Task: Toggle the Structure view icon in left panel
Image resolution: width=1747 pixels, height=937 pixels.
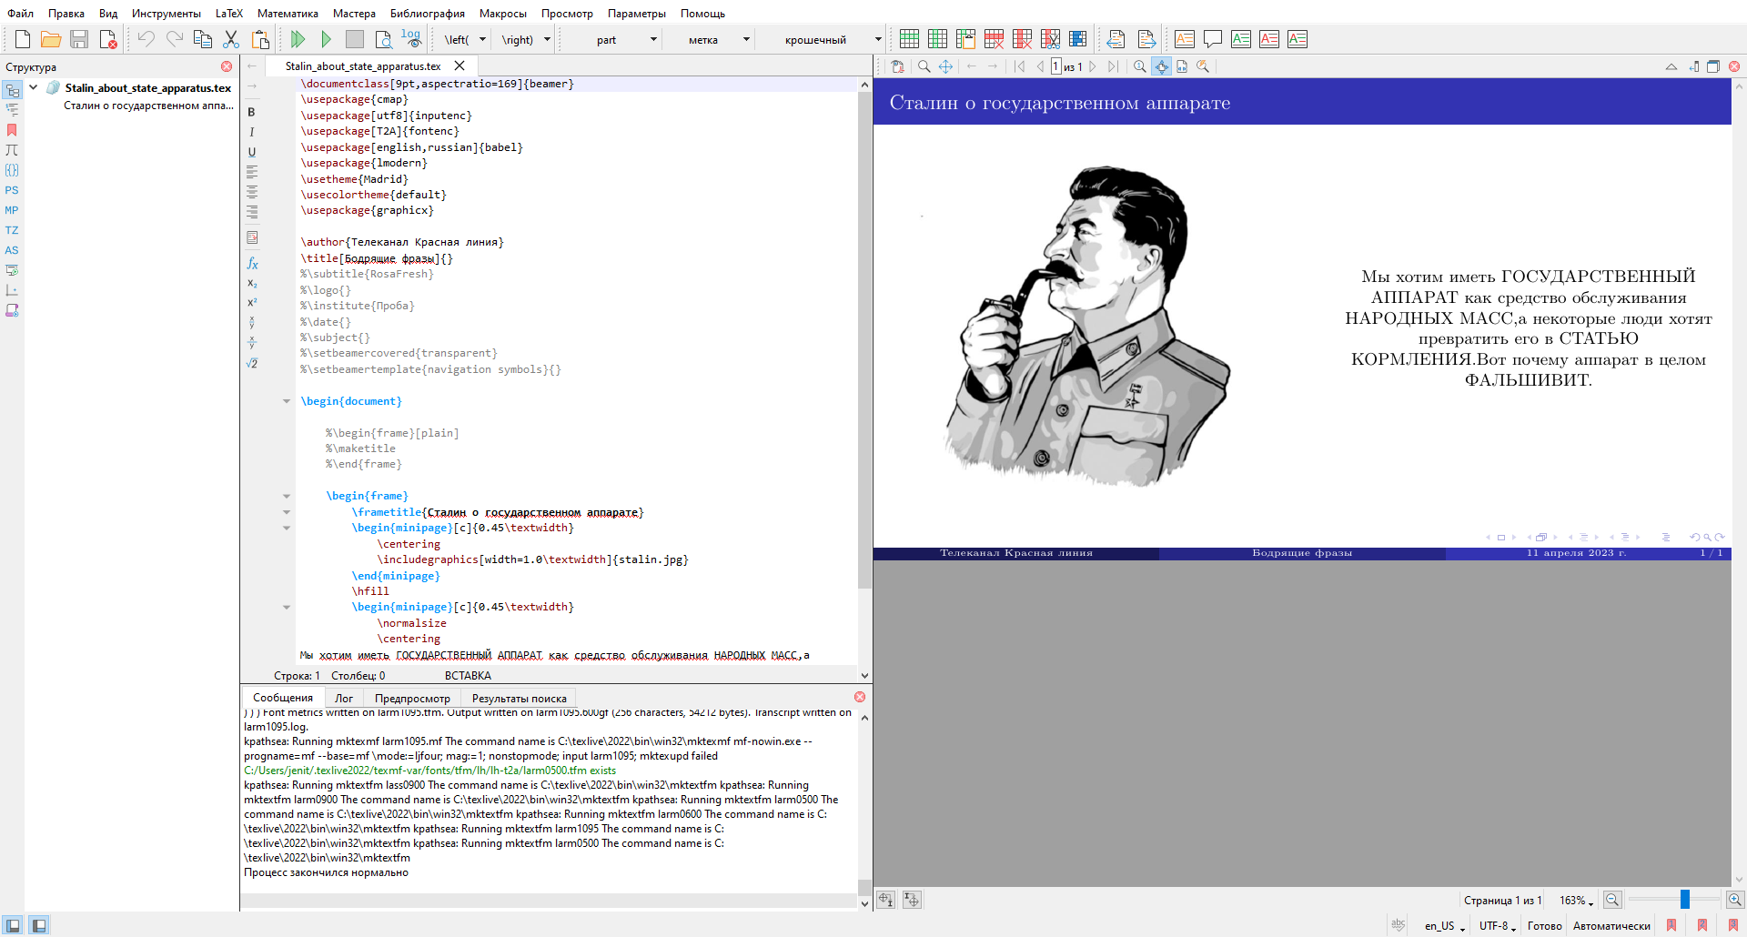Action: click(12, 90)
